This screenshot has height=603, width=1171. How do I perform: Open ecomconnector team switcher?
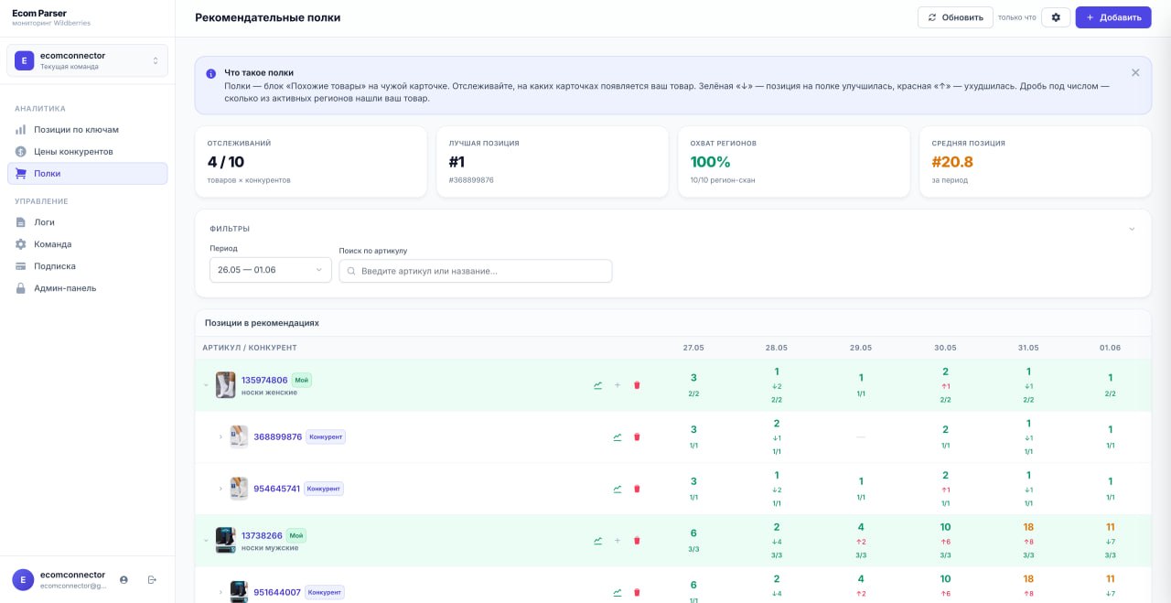click(x=88, y=60)
